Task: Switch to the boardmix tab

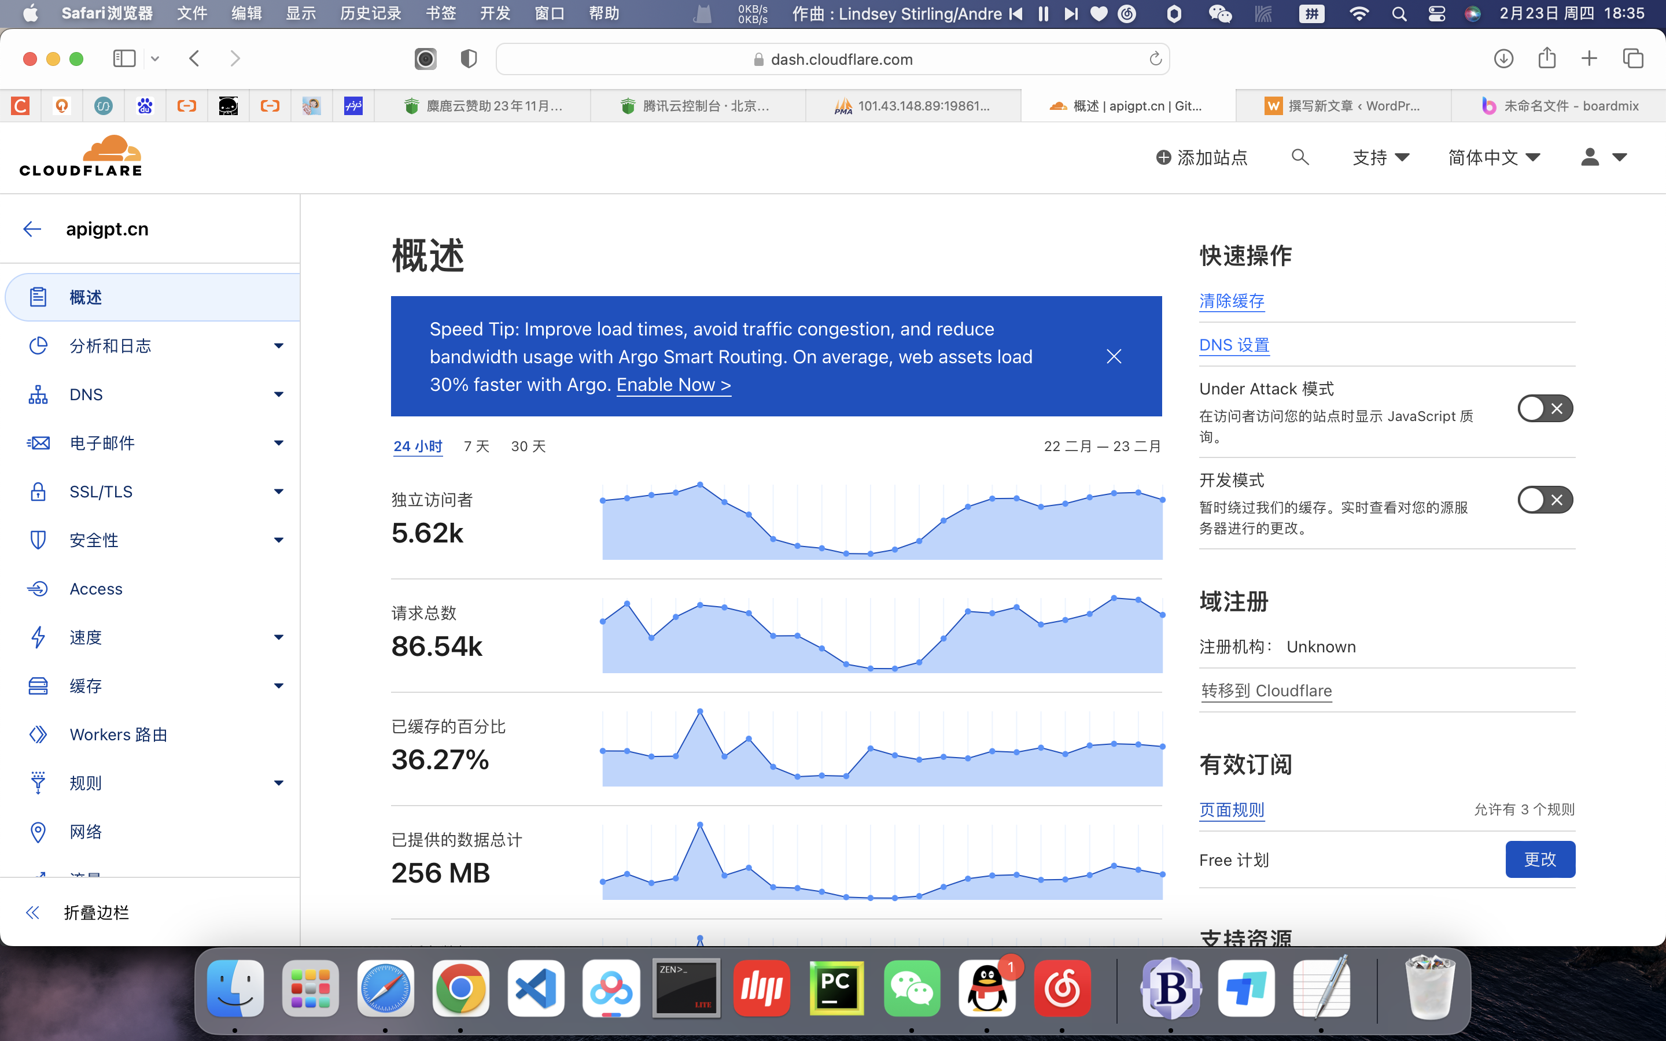Action: (x=1558, y=106)
